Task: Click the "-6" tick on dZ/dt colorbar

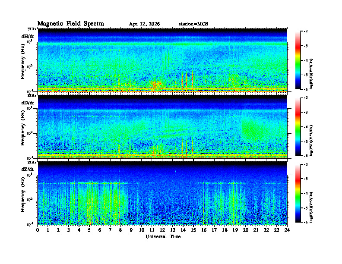Action: pyautogui.click(x=306, y=222)
